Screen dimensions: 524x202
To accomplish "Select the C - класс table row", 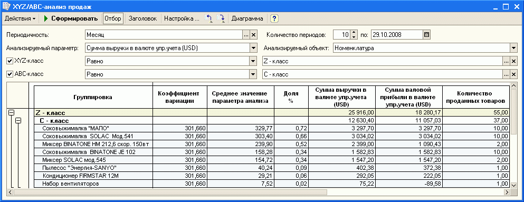I will click(272, 121).
